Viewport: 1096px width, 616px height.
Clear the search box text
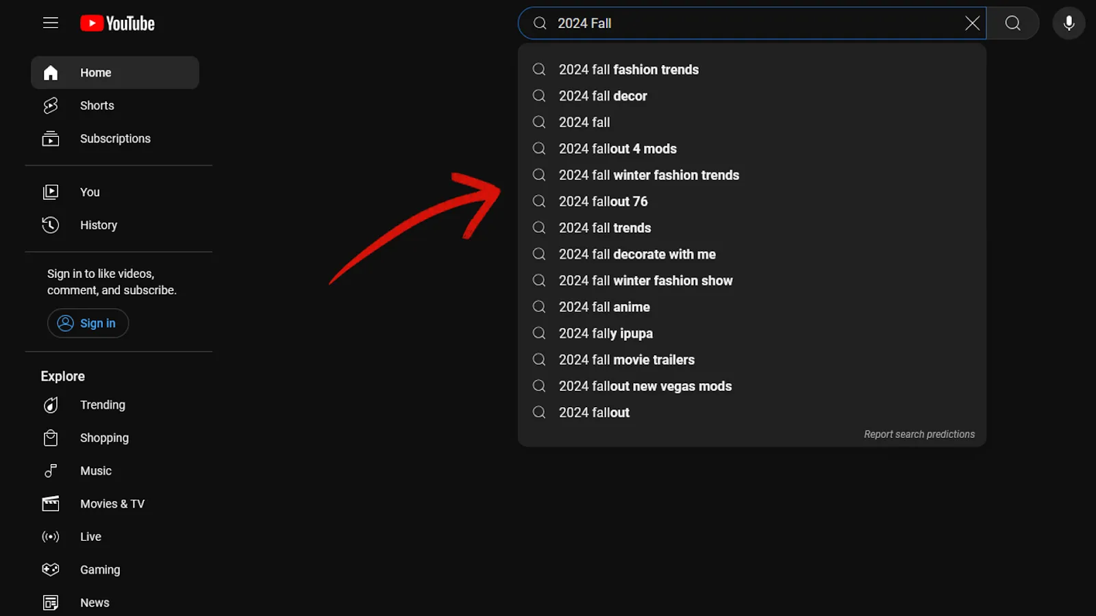(x=972, y=23)
